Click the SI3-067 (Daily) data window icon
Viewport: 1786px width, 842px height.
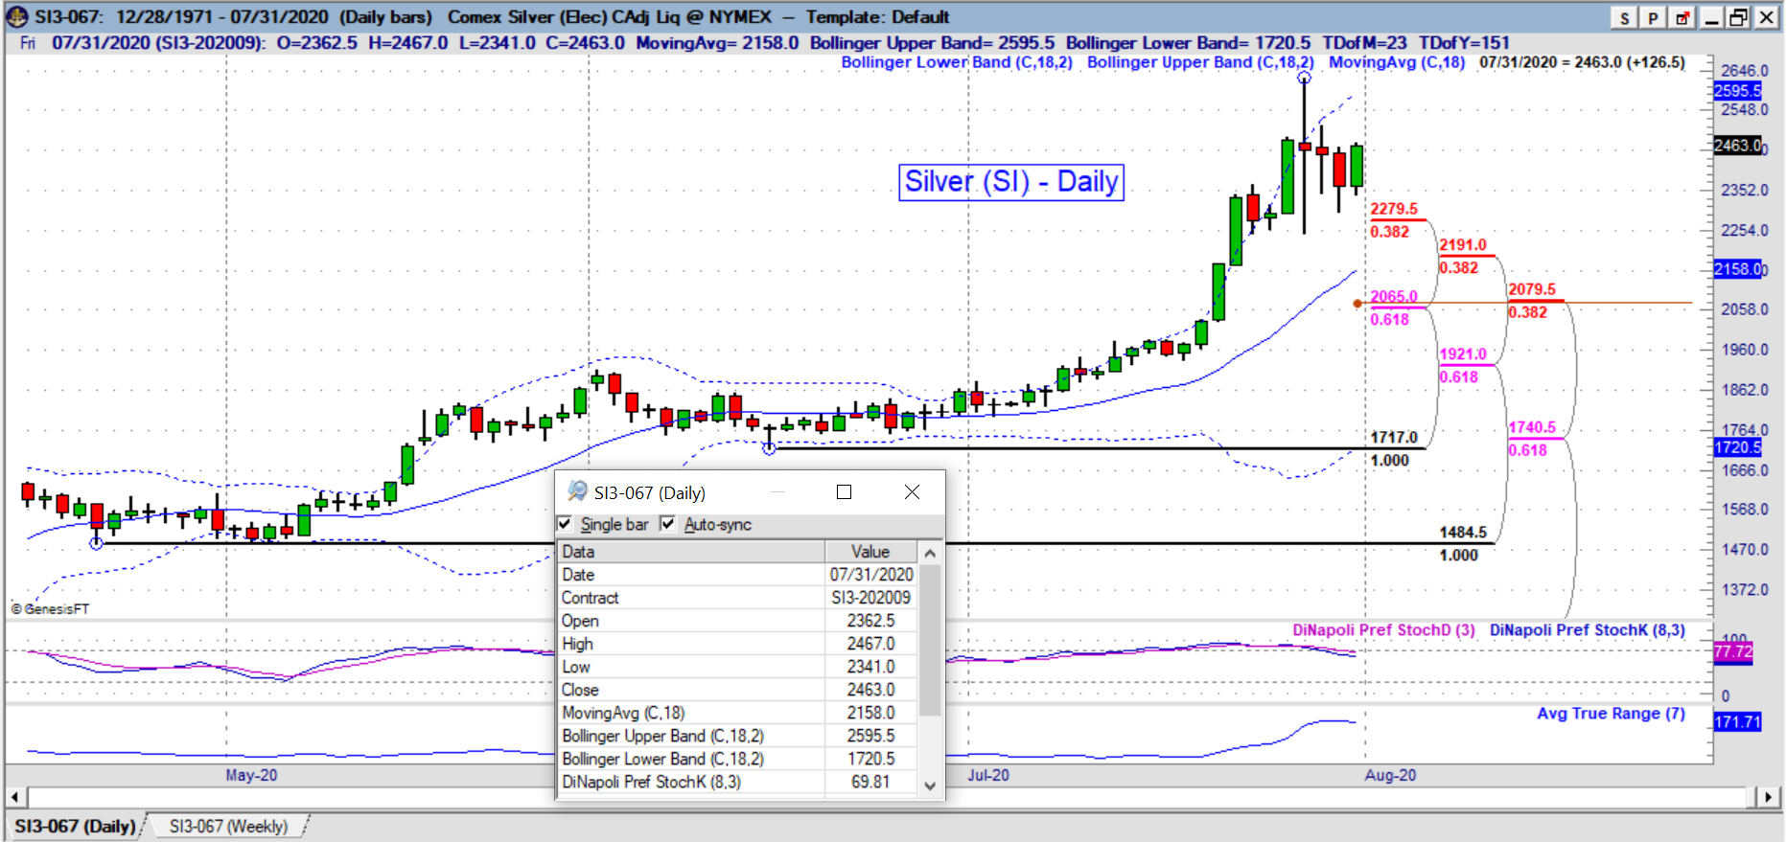coord(577,491)
